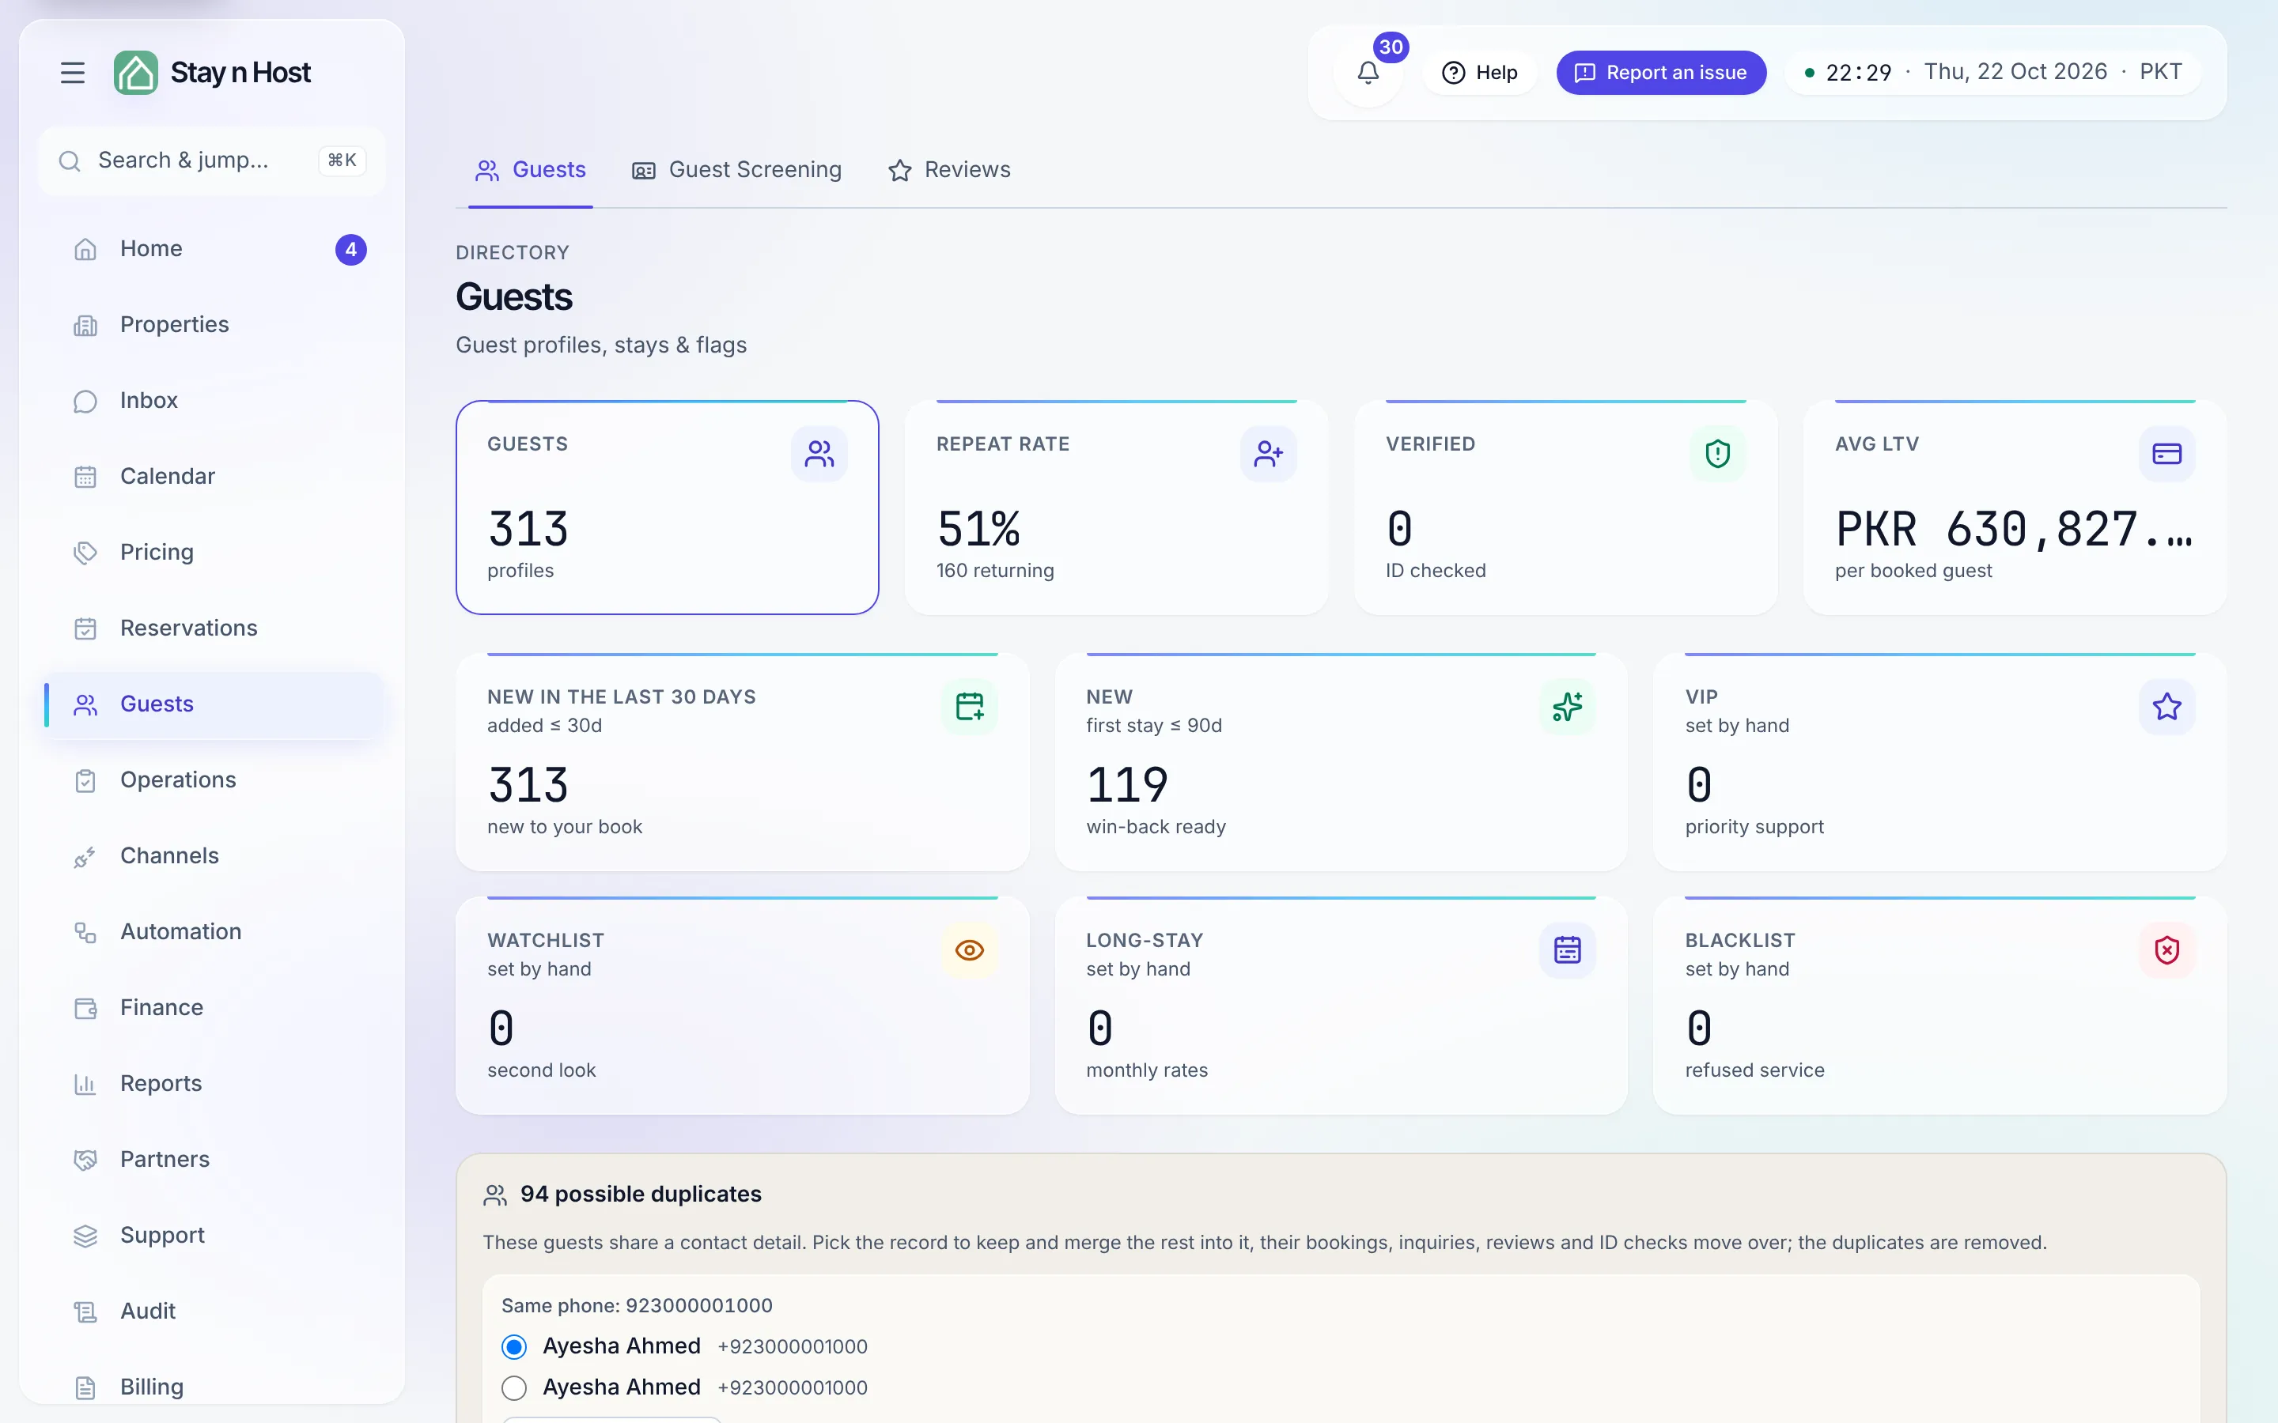
Task: Open the notifications bell
Action: [x=1368, y=73]
